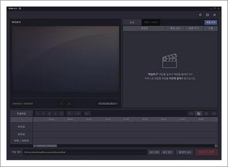Select the 비디오 track label
The height and width of the screenshot is (167, 228).
tap(21, 127)
